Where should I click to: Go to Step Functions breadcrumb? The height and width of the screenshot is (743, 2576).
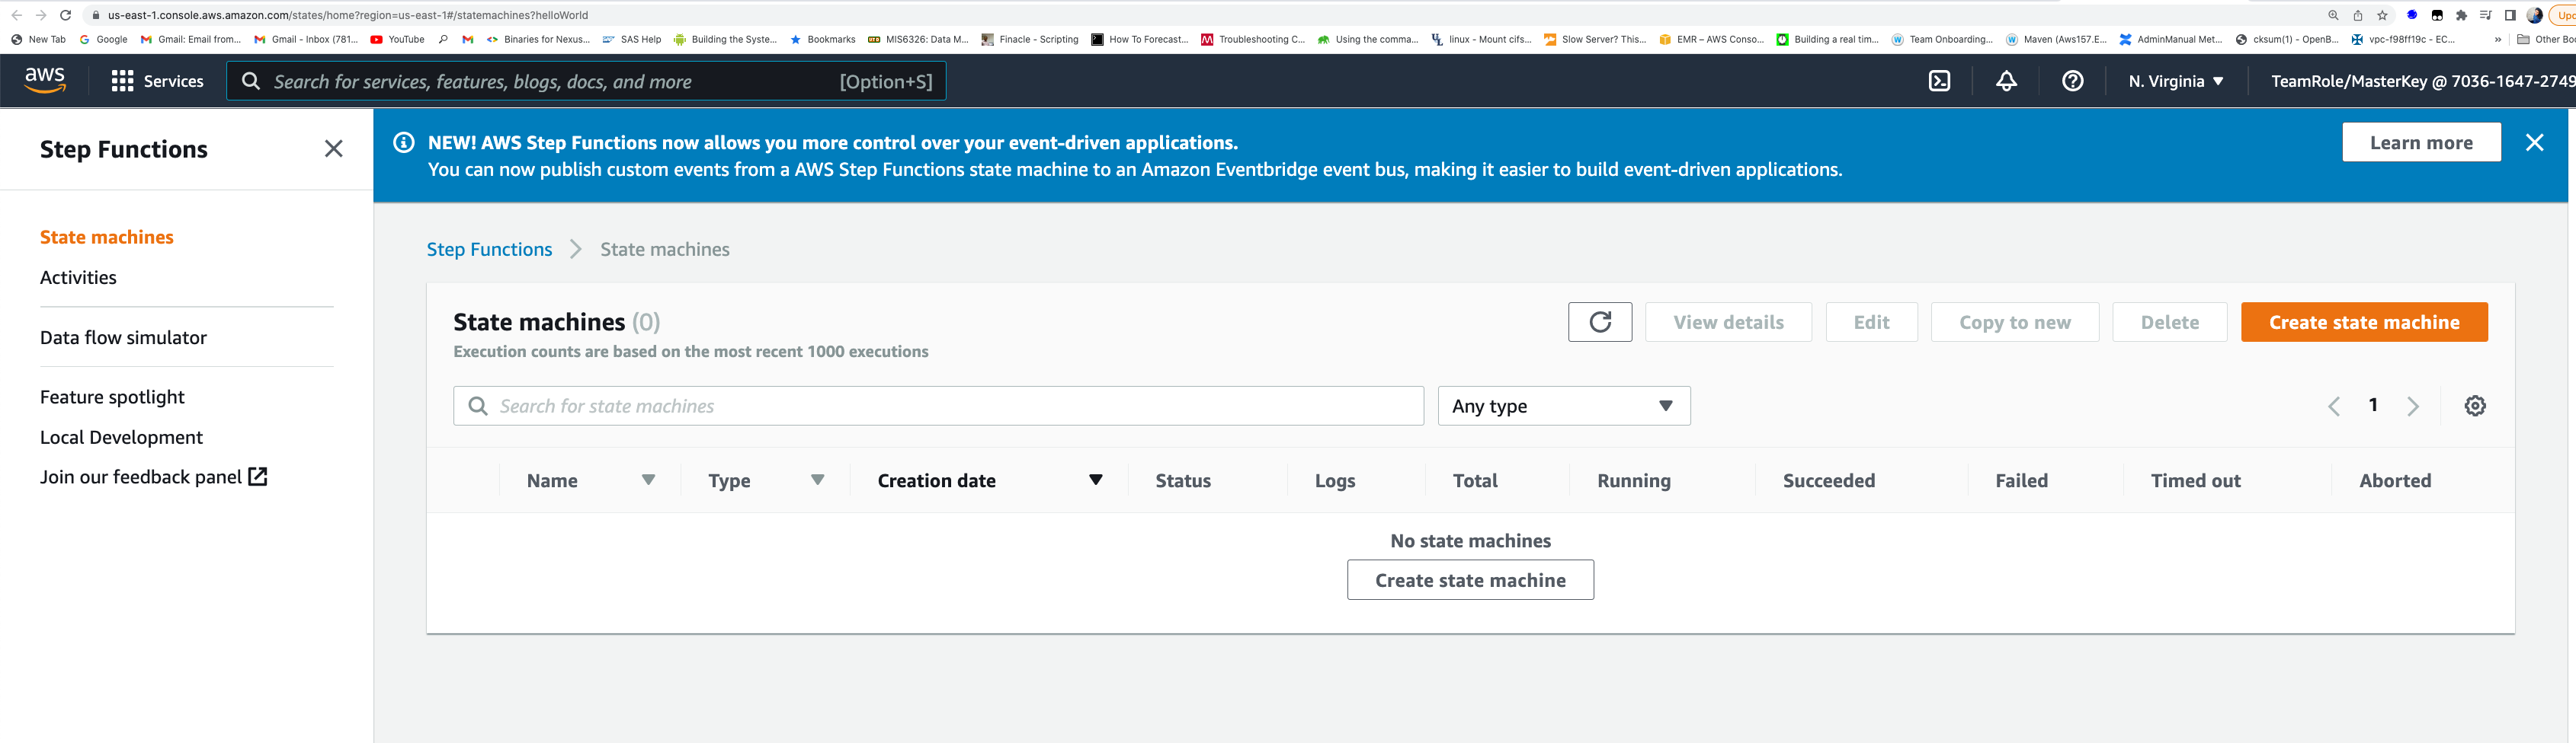tap(489, 249)
